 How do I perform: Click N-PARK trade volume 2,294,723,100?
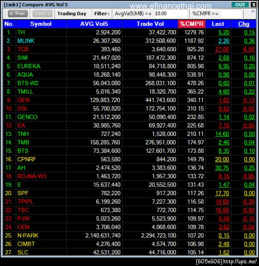coord(158,235)
